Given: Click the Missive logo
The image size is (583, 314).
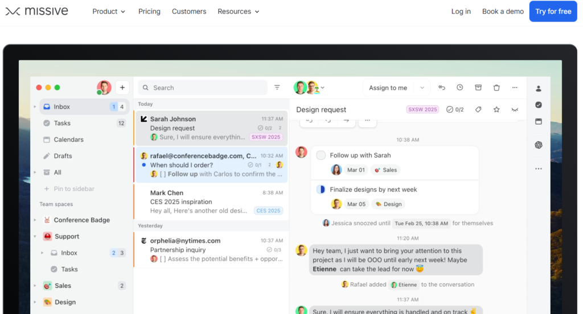Looking at the screenshot, I should coord(37,11).
